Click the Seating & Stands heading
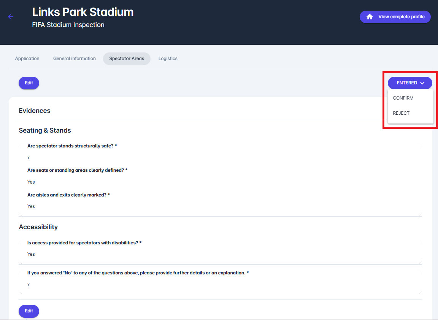The width and height of the screenshot is (438, 320). pyautogui.click(x=45, y=130)
